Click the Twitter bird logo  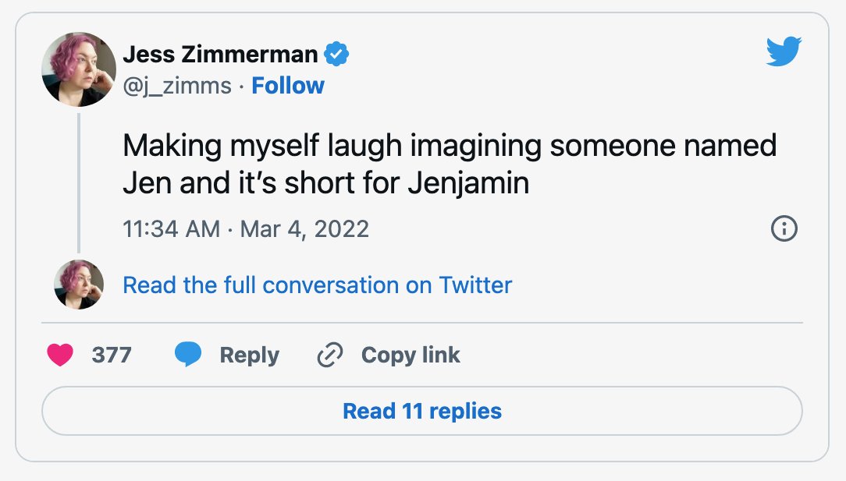point(784,51)
